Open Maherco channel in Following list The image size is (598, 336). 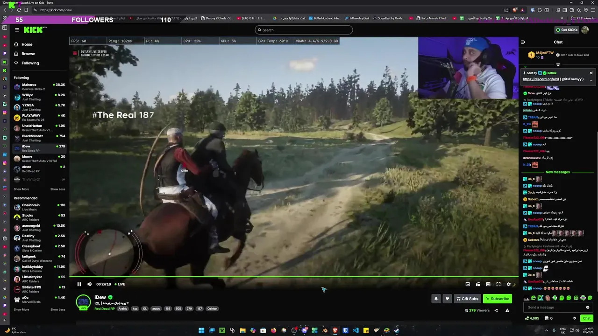point(39,87)
